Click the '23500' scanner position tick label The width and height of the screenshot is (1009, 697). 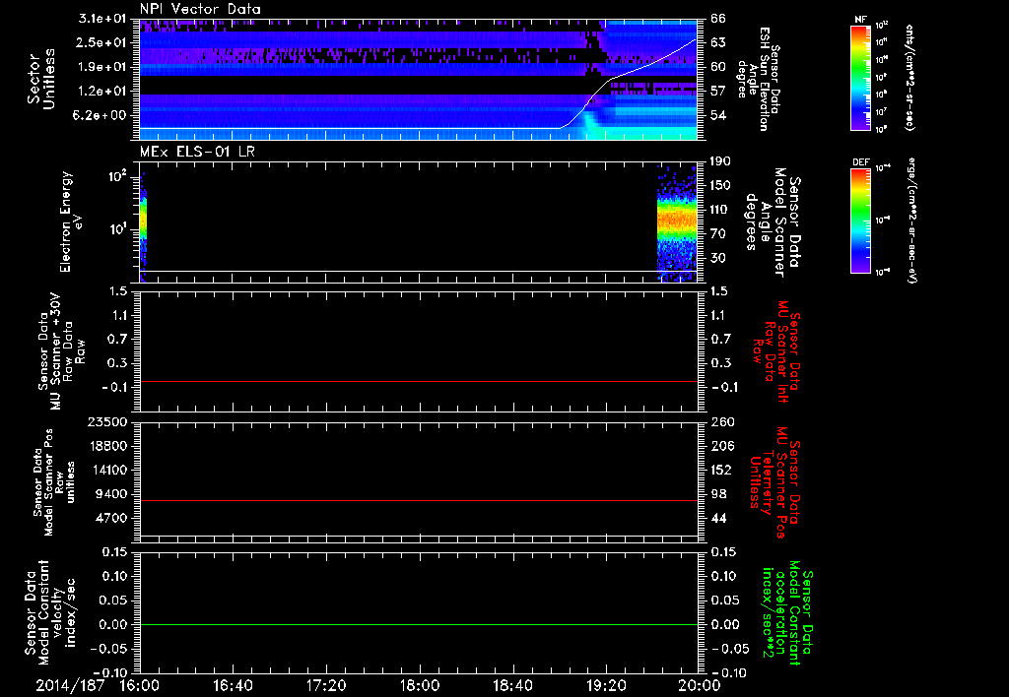(107, 421)
